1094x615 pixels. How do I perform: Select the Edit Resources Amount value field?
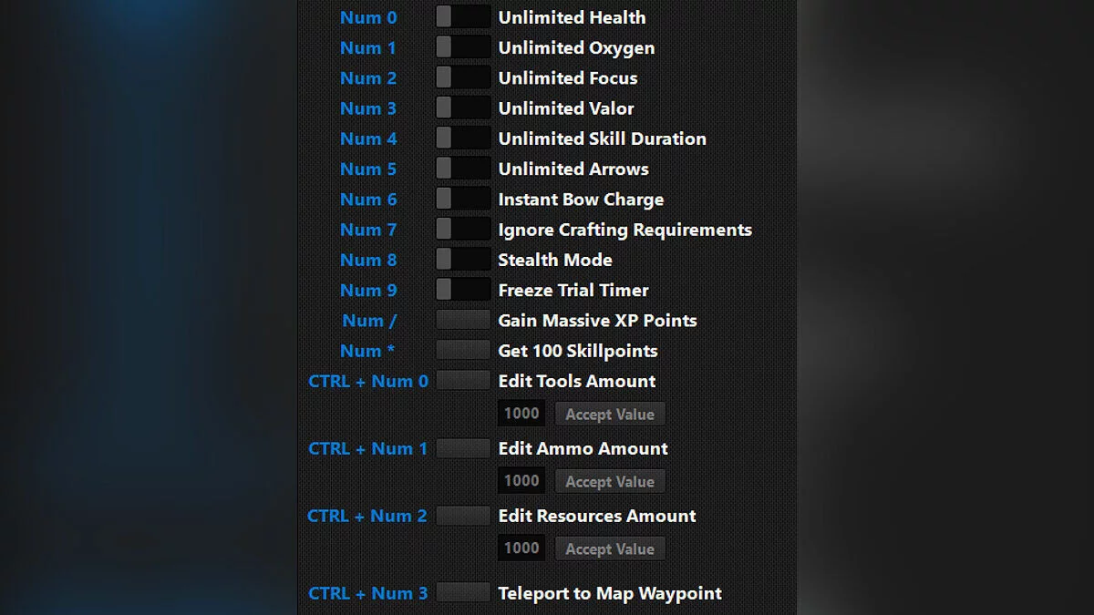point(521,548)
